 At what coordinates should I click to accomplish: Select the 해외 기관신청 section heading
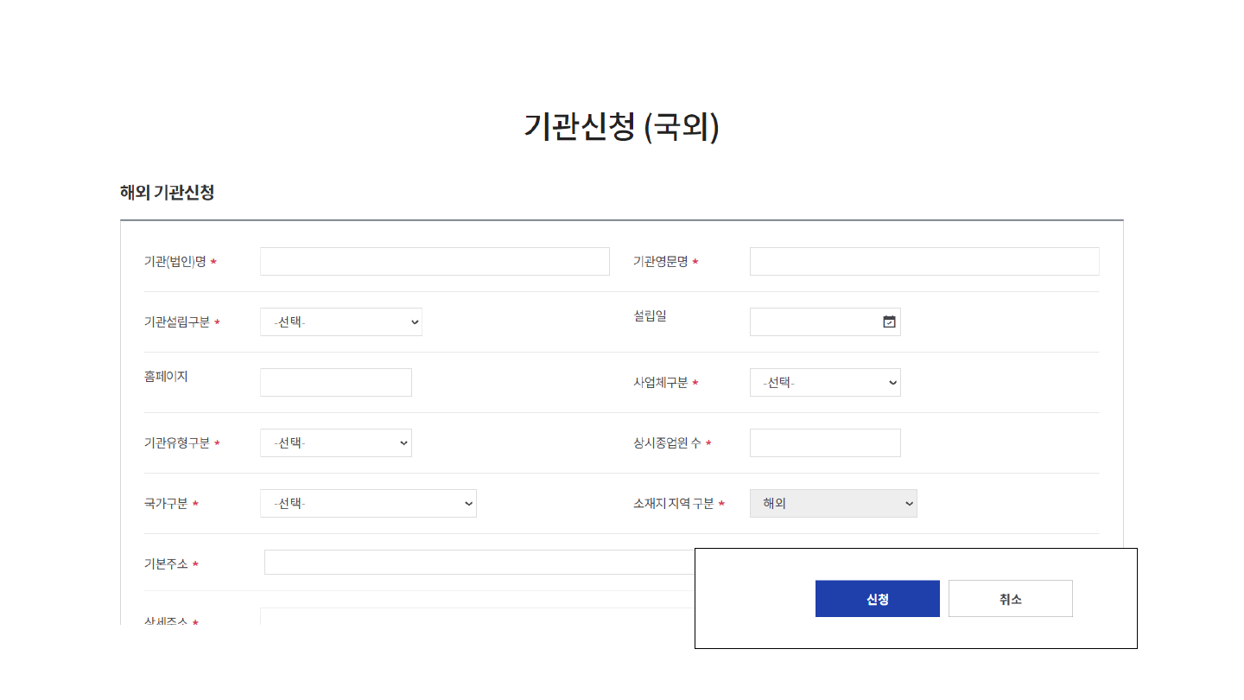click(x=167, y=193)
